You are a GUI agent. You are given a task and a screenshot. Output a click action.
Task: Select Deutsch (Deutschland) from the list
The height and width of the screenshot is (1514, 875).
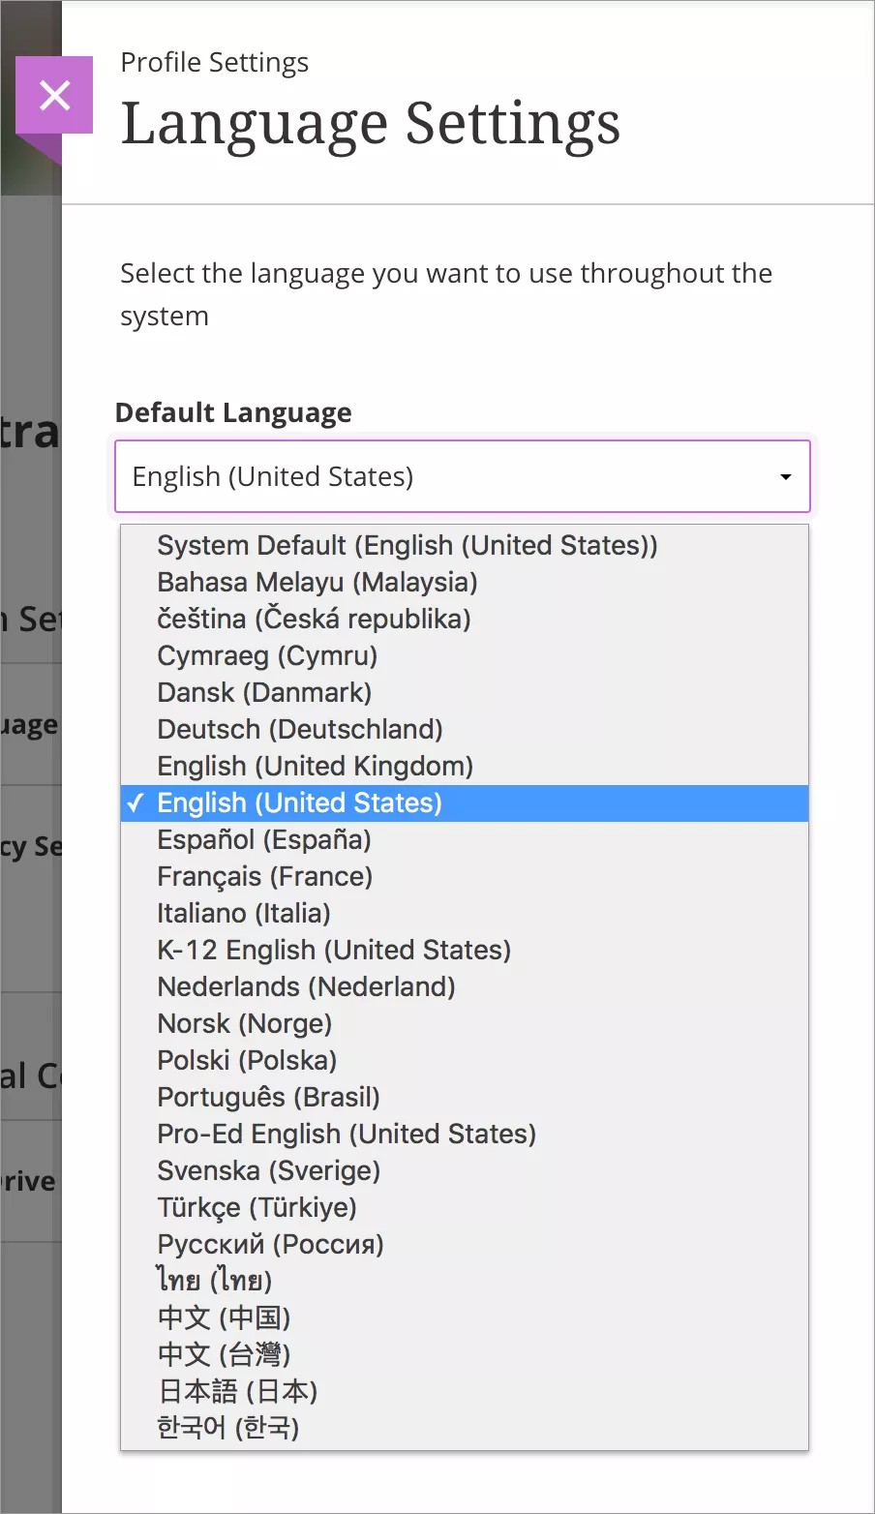pyautogui.click(x=300, y=730)
